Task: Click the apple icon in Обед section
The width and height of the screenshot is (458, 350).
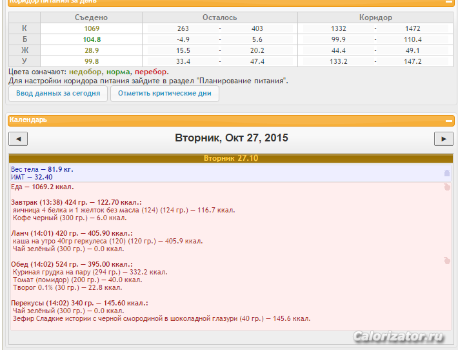Action: (x=446, y=261)
